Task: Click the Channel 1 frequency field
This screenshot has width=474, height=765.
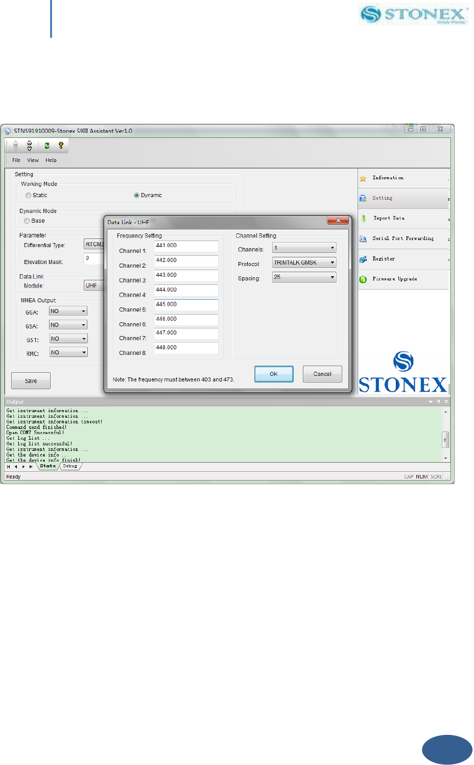Action: [x=186, y=246]
